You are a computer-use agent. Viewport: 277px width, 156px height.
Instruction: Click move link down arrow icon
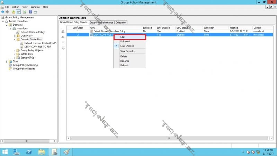click(x=63, y=42)
